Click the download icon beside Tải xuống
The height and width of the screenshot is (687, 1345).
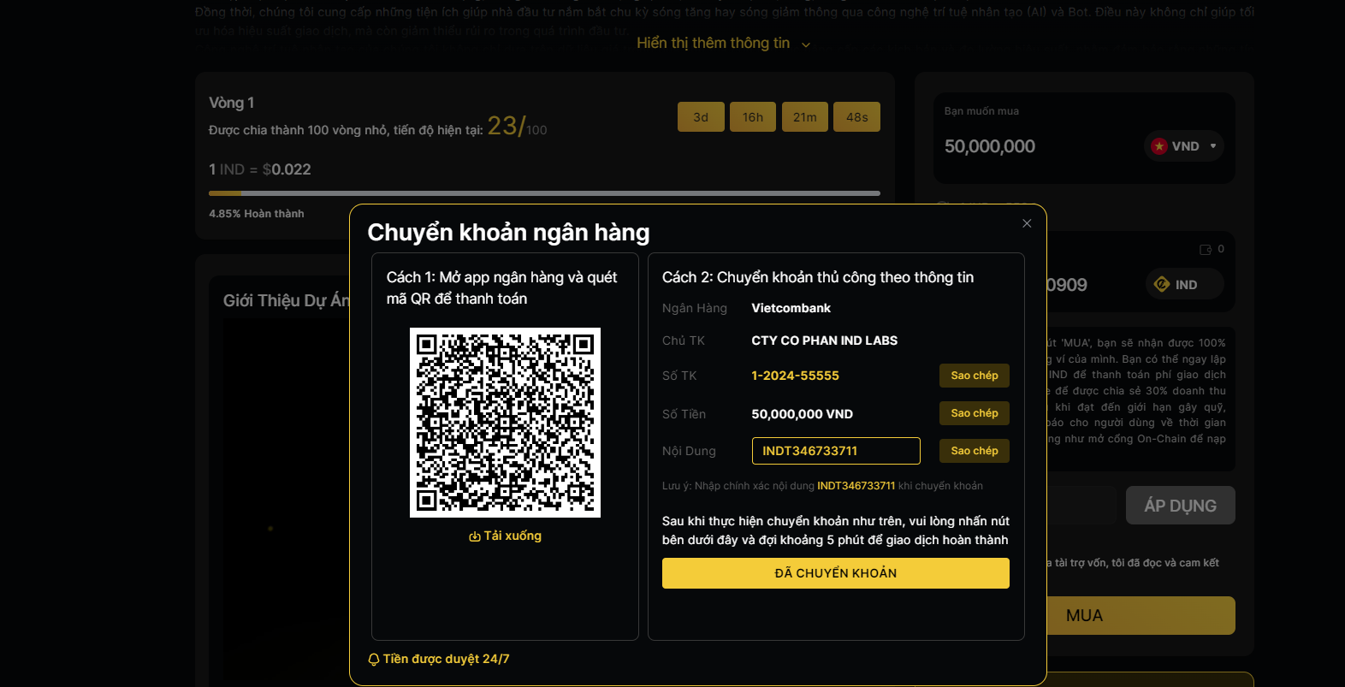[x=474, y=536]
